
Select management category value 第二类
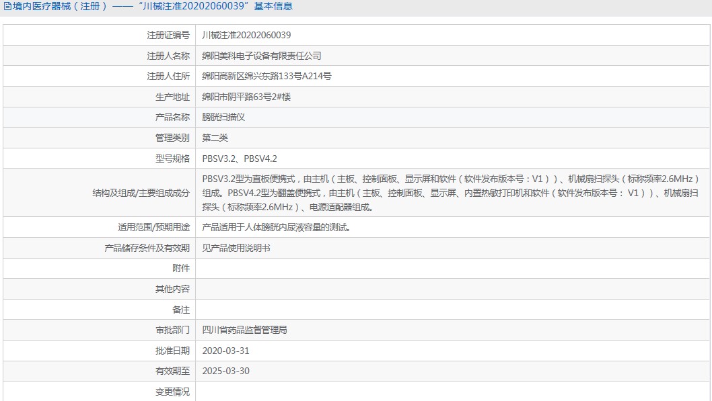click(x=215, y=138)
